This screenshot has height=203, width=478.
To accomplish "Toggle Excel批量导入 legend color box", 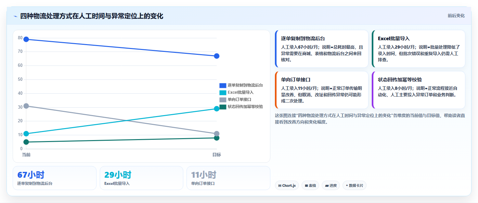I will (x=223, y=92).
